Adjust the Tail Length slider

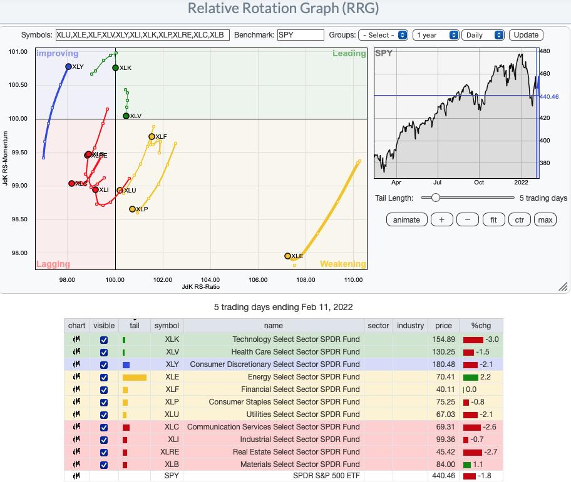435,198
